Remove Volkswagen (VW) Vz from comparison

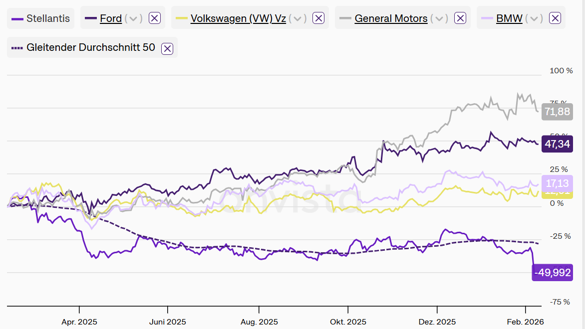point(318,18)
